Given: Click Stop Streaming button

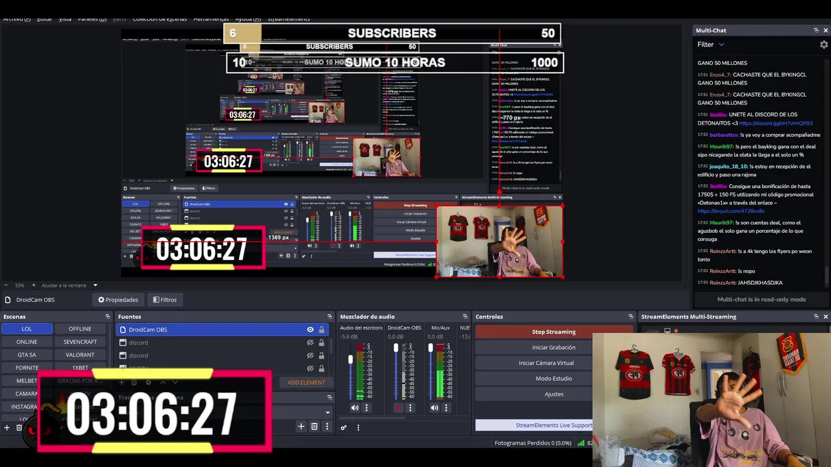Looking at the screenshot, I should point(553,332).
